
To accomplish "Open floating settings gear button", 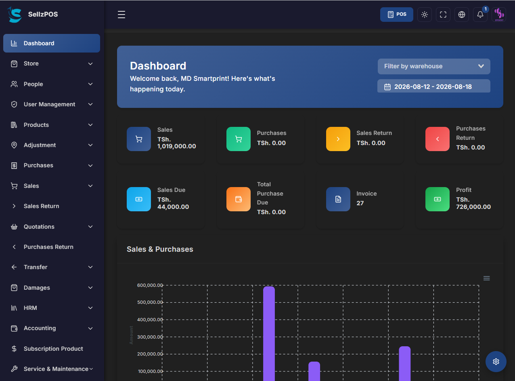I will (496, 362).
